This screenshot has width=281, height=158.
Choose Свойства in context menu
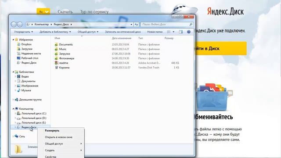(61, 157)
